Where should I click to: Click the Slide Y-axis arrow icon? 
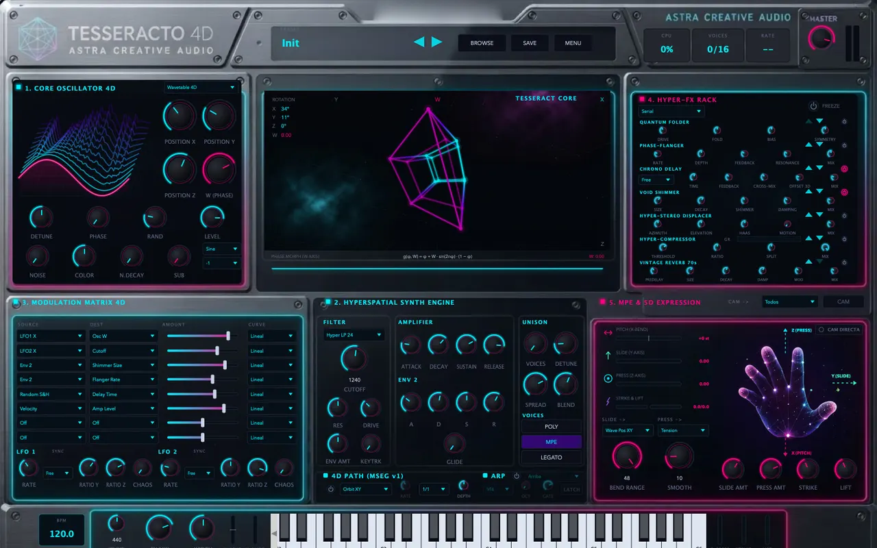(x=607, y=355)
